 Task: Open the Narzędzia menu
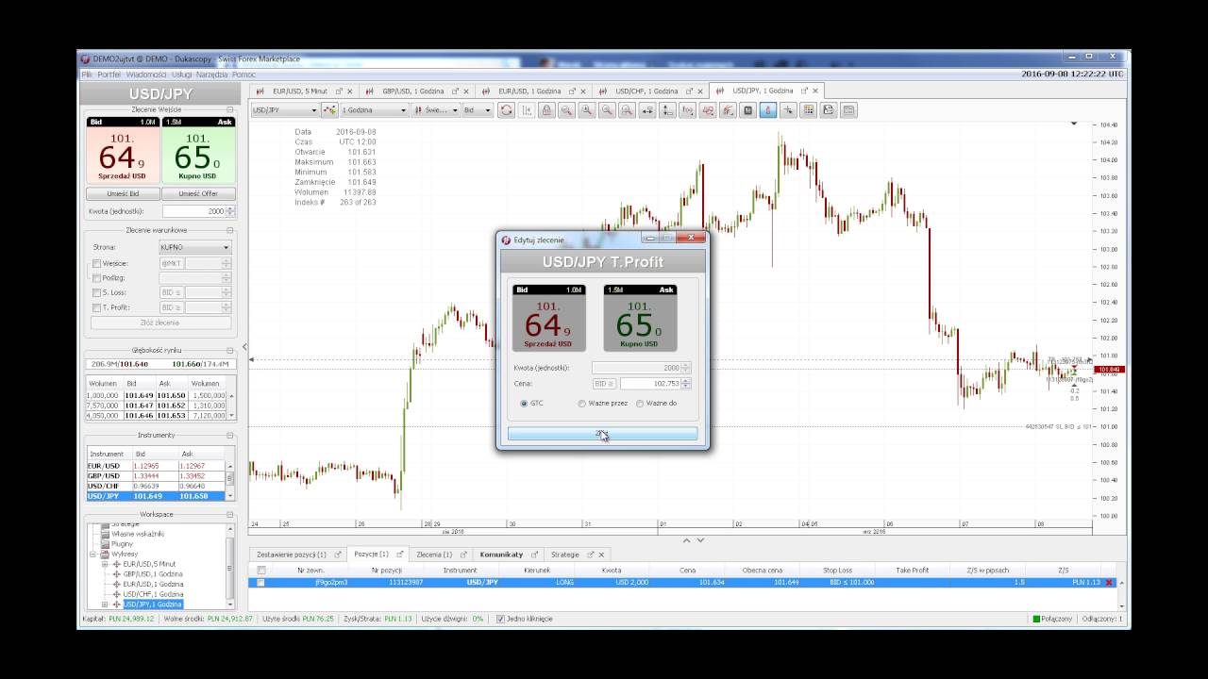pos(211,75)
